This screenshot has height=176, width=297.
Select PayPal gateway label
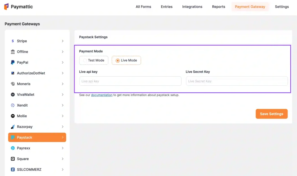(x=23, y=62)
